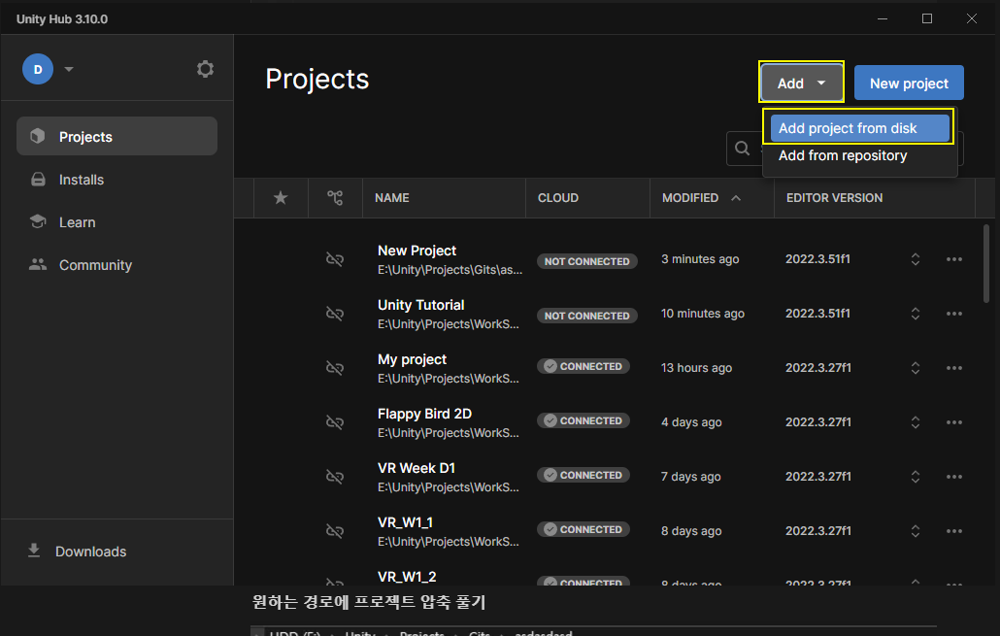Click the account avatar D
Viewport: 1000px width, 636px height.
pyautogui.click(x=38, y=69)
